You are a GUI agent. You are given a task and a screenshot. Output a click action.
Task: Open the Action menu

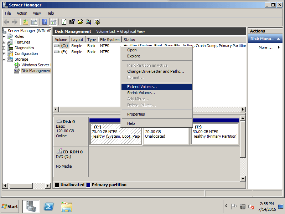22,13
